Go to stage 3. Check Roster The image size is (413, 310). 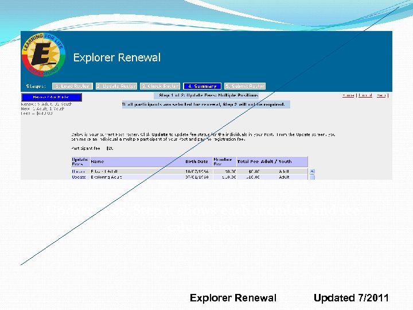click(x=160, y=86)
